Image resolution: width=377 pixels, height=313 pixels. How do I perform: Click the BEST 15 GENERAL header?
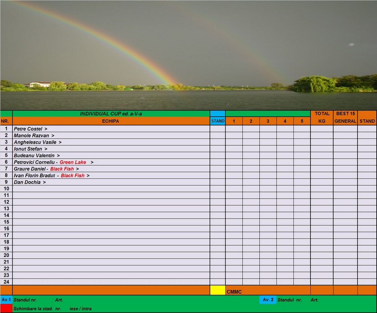click(345, 117)
